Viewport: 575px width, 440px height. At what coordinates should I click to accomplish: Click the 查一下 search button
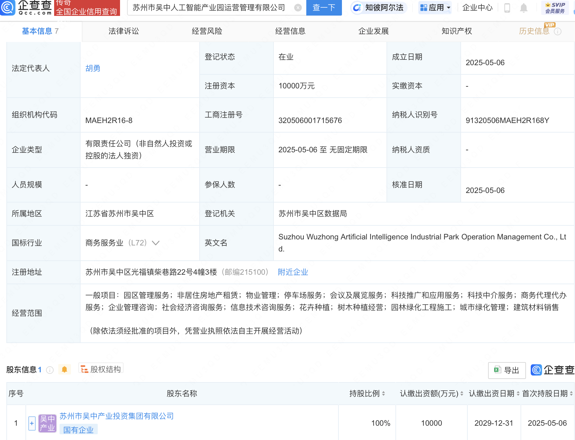click(x=324, y=8)
